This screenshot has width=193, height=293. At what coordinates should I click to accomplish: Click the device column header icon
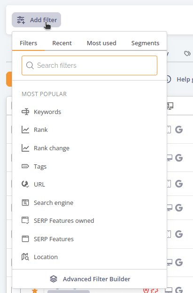click(170, 106)
